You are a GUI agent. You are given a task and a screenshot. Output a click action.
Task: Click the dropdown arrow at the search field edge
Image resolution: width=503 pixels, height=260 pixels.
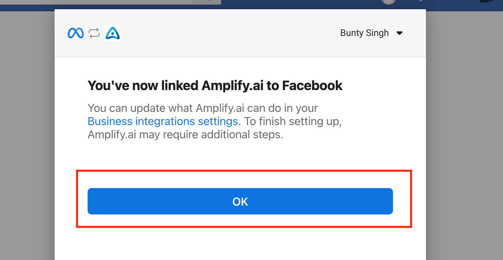pyautogui.click(x=206, y=2)
